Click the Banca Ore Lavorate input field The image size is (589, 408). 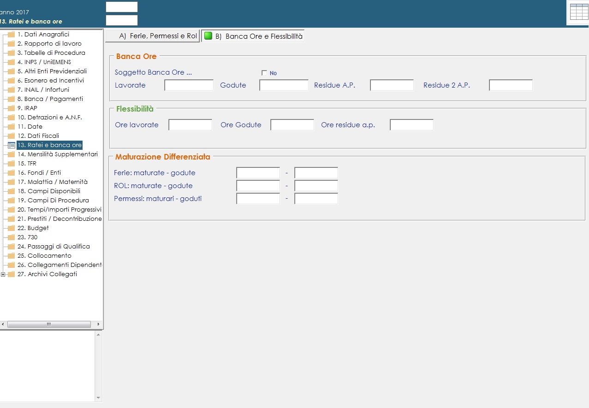pyautogui.click(x=189, y=85)
